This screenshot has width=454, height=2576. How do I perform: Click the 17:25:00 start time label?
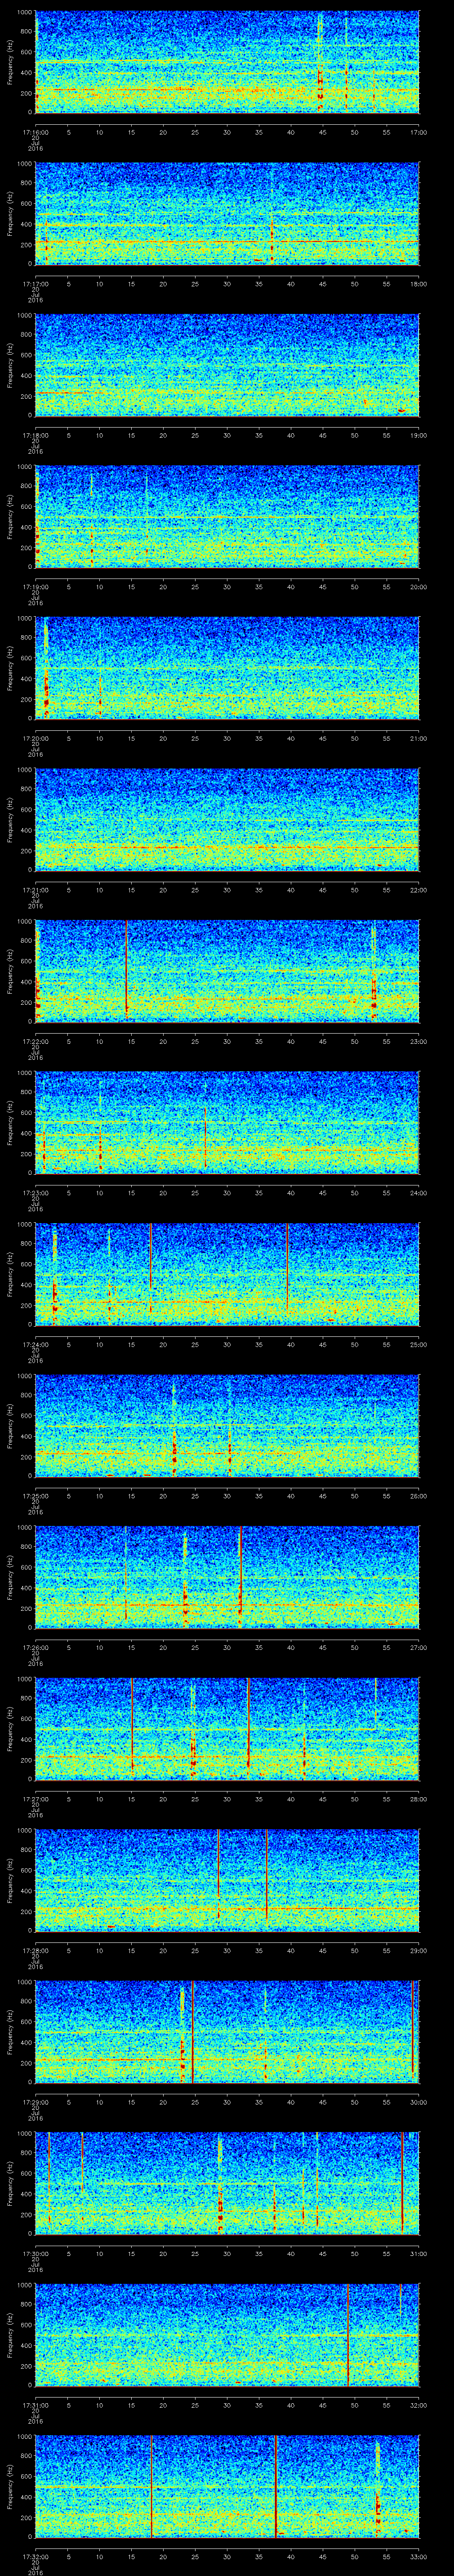pyautogui.click(x=35, y=1496)
